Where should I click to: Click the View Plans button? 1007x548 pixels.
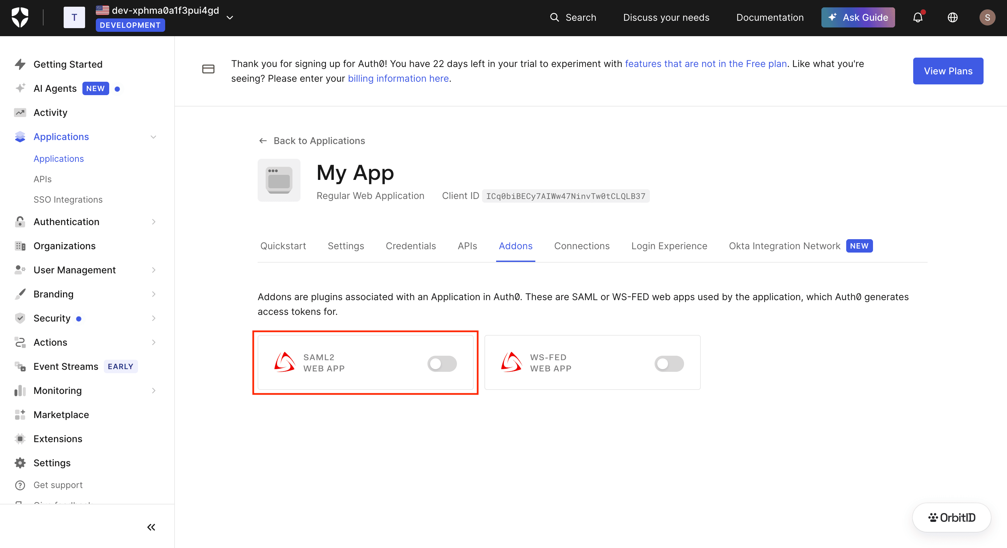948,71
